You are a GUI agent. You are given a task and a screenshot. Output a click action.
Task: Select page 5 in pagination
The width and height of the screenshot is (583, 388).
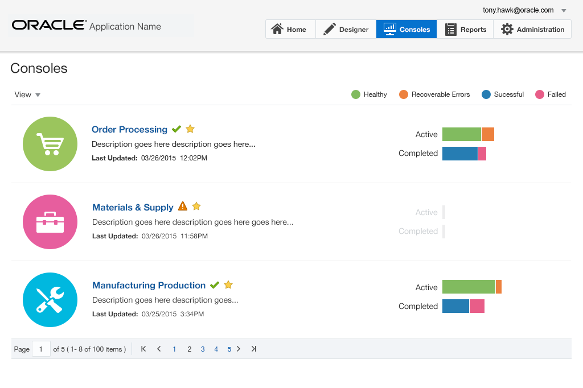click(229, 349)
